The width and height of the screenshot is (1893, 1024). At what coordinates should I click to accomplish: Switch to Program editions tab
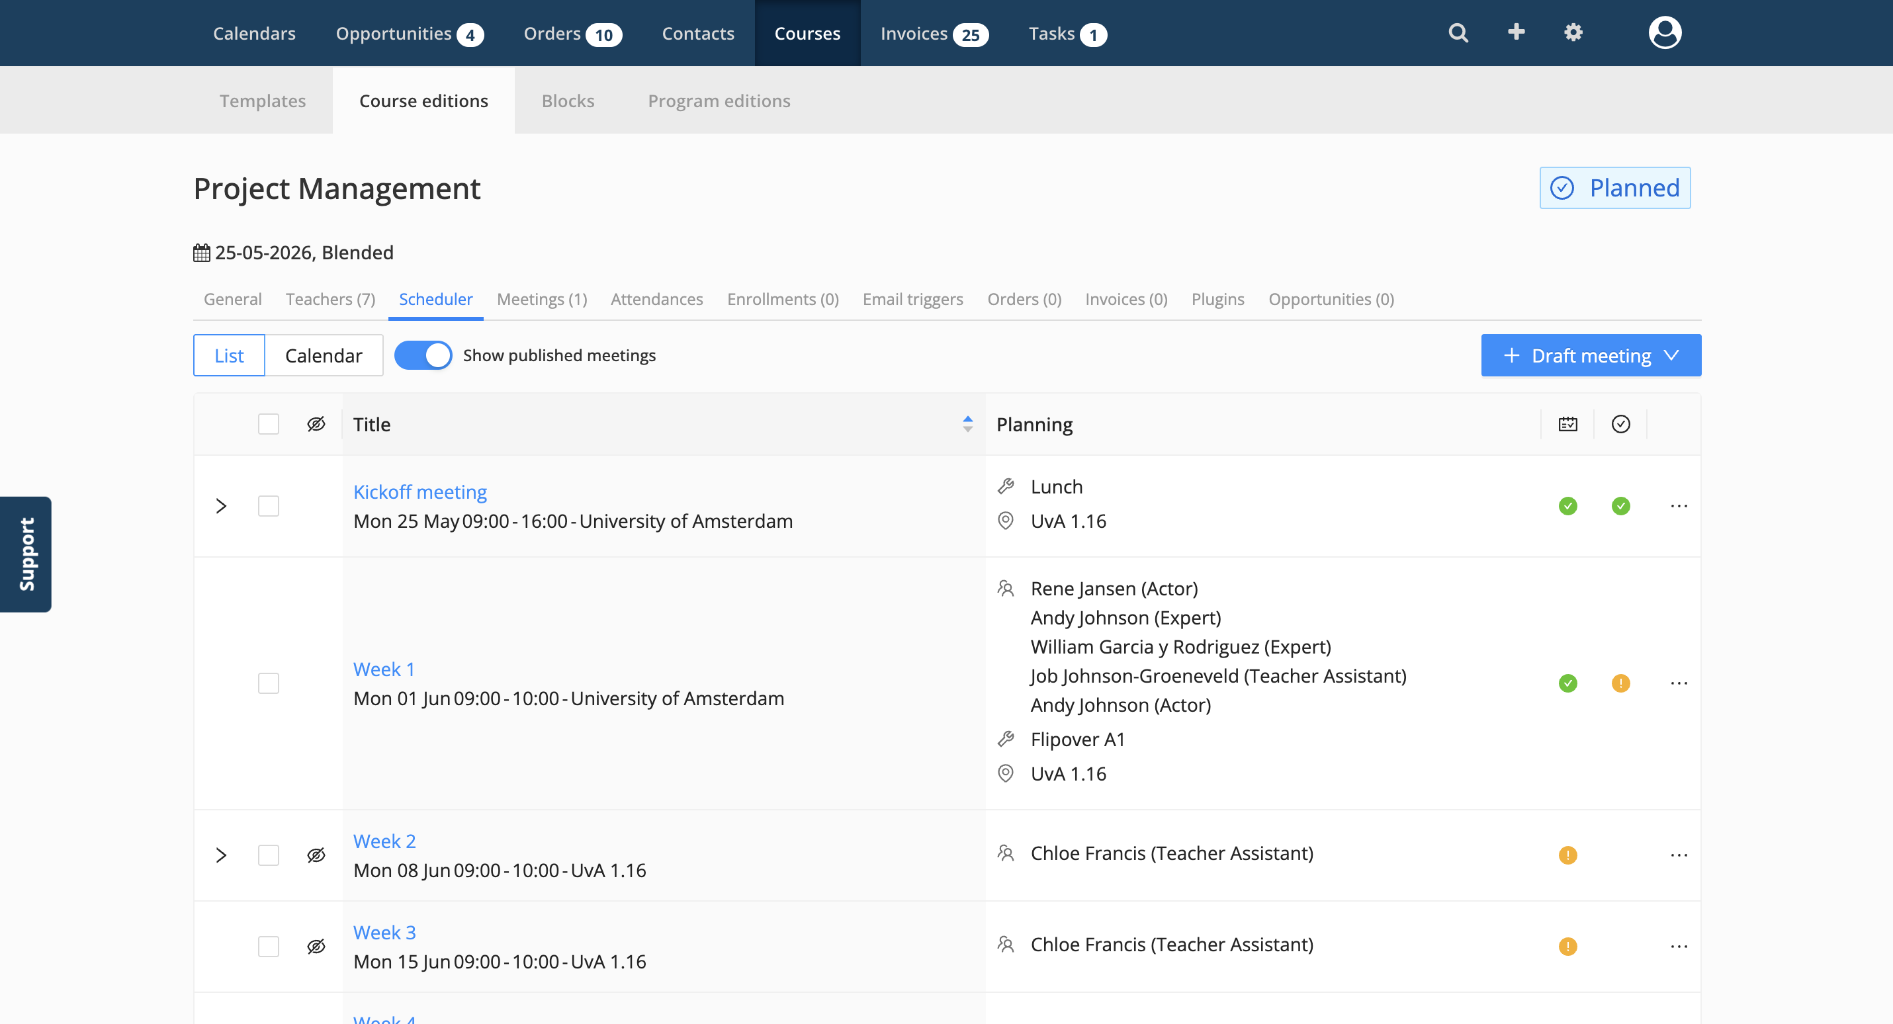(719, 101)
